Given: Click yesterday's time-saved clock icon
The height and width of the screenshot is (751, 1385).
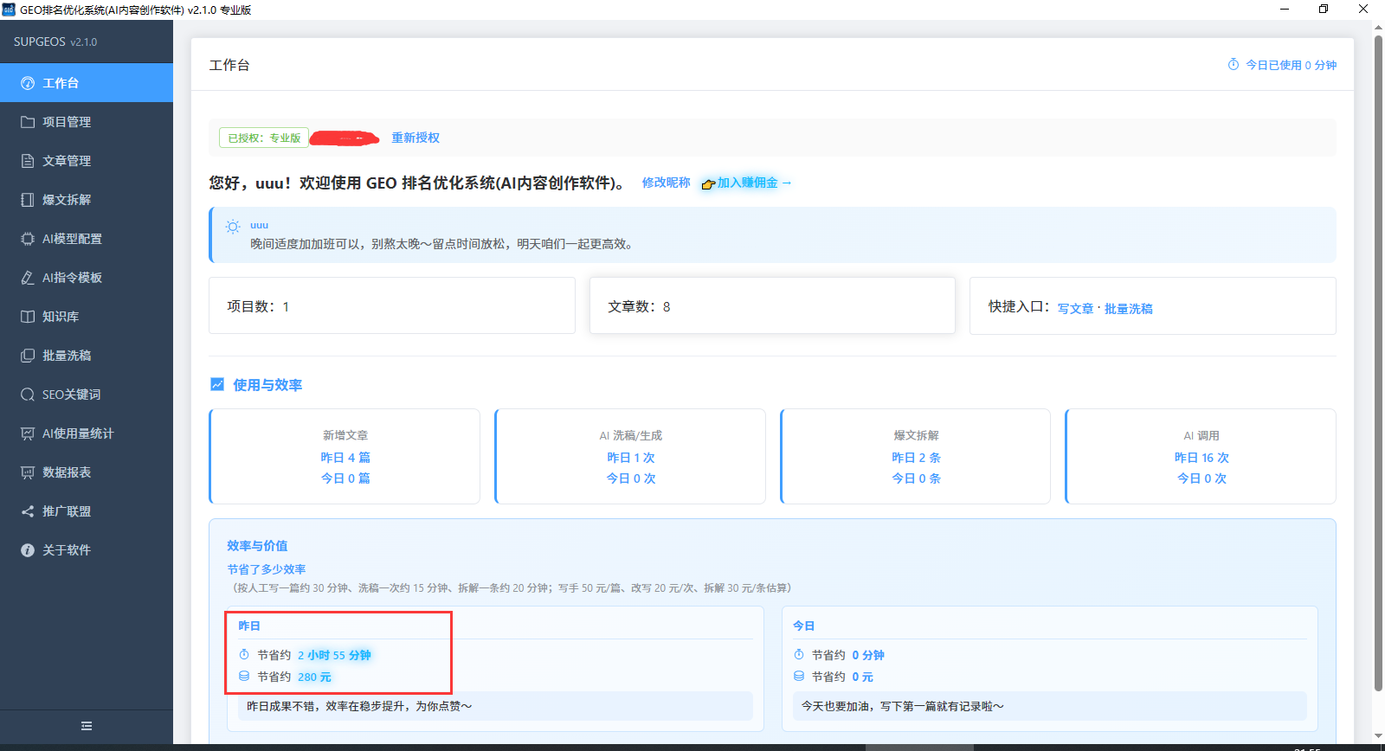Looking at the screenshot, I should click(x=244, y=654).
